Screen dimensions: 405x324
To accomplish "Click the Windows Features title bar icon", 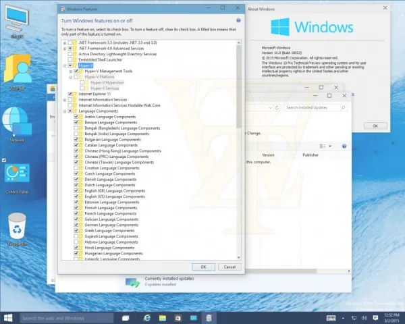I will pyautogui.click(x=62, y=9).
